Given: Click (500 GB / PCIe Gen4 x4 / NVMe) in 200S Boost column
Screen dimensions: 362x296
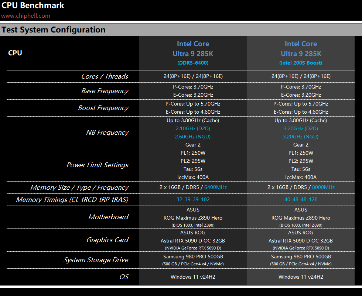Looking at the screenshot, I should point(301,264).
